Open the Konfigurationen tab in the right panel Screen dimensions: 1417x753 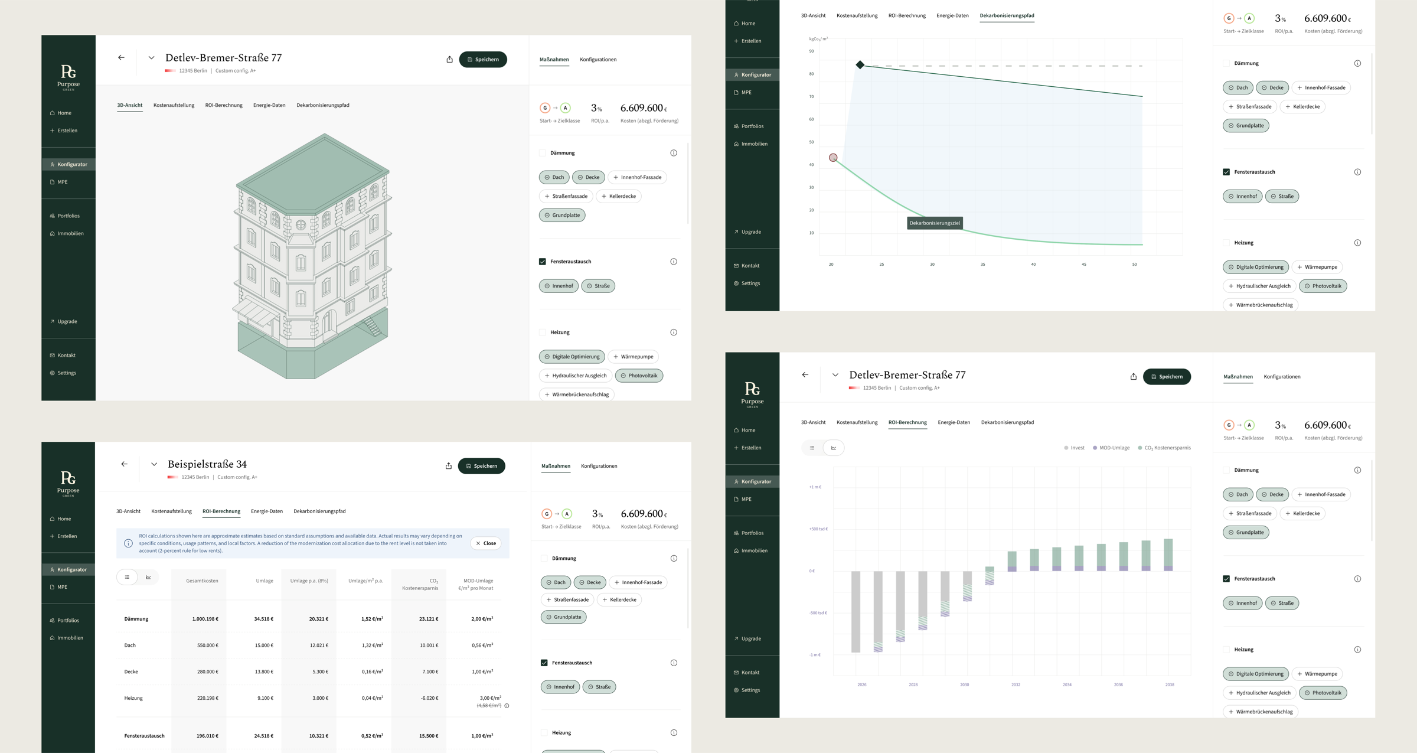tap(598, 59)
